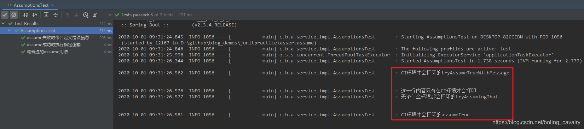
Task: Close the AssumptionsTest tab
Action: click(52, 5)
